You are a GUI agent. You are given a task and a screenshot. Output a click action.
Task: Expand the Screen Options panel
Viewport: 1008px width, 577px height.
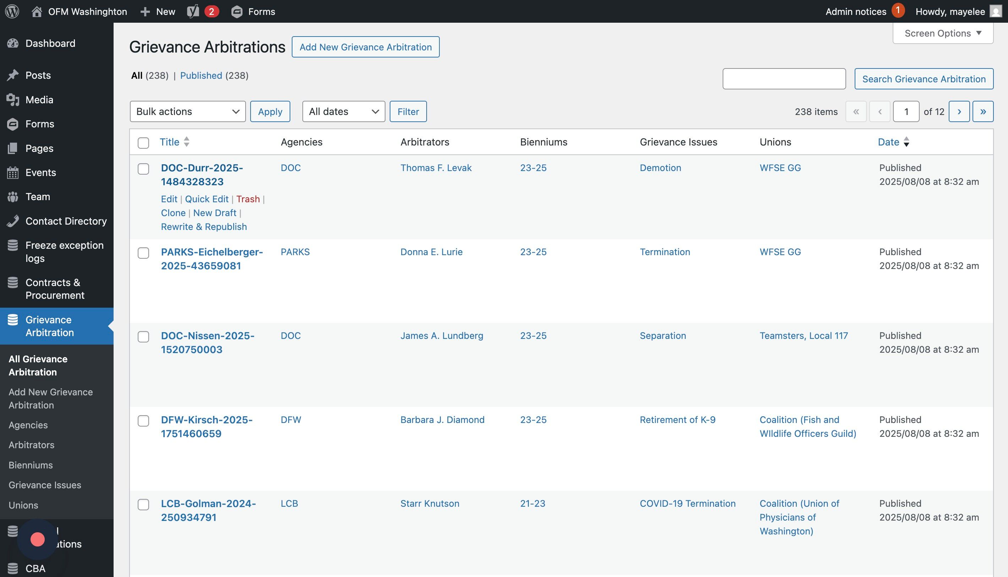[x=943, y=33]
